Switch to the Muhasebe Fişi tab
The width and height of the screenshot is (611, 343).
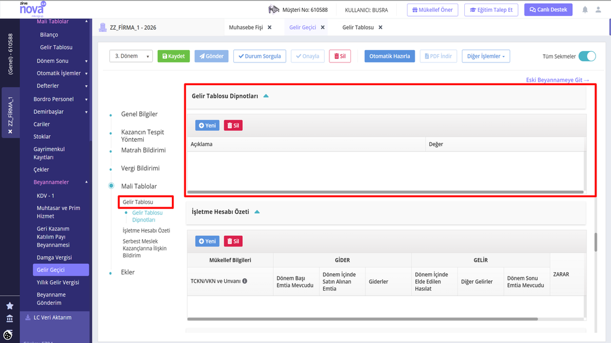pyautogui.click(x=246, y=27)
